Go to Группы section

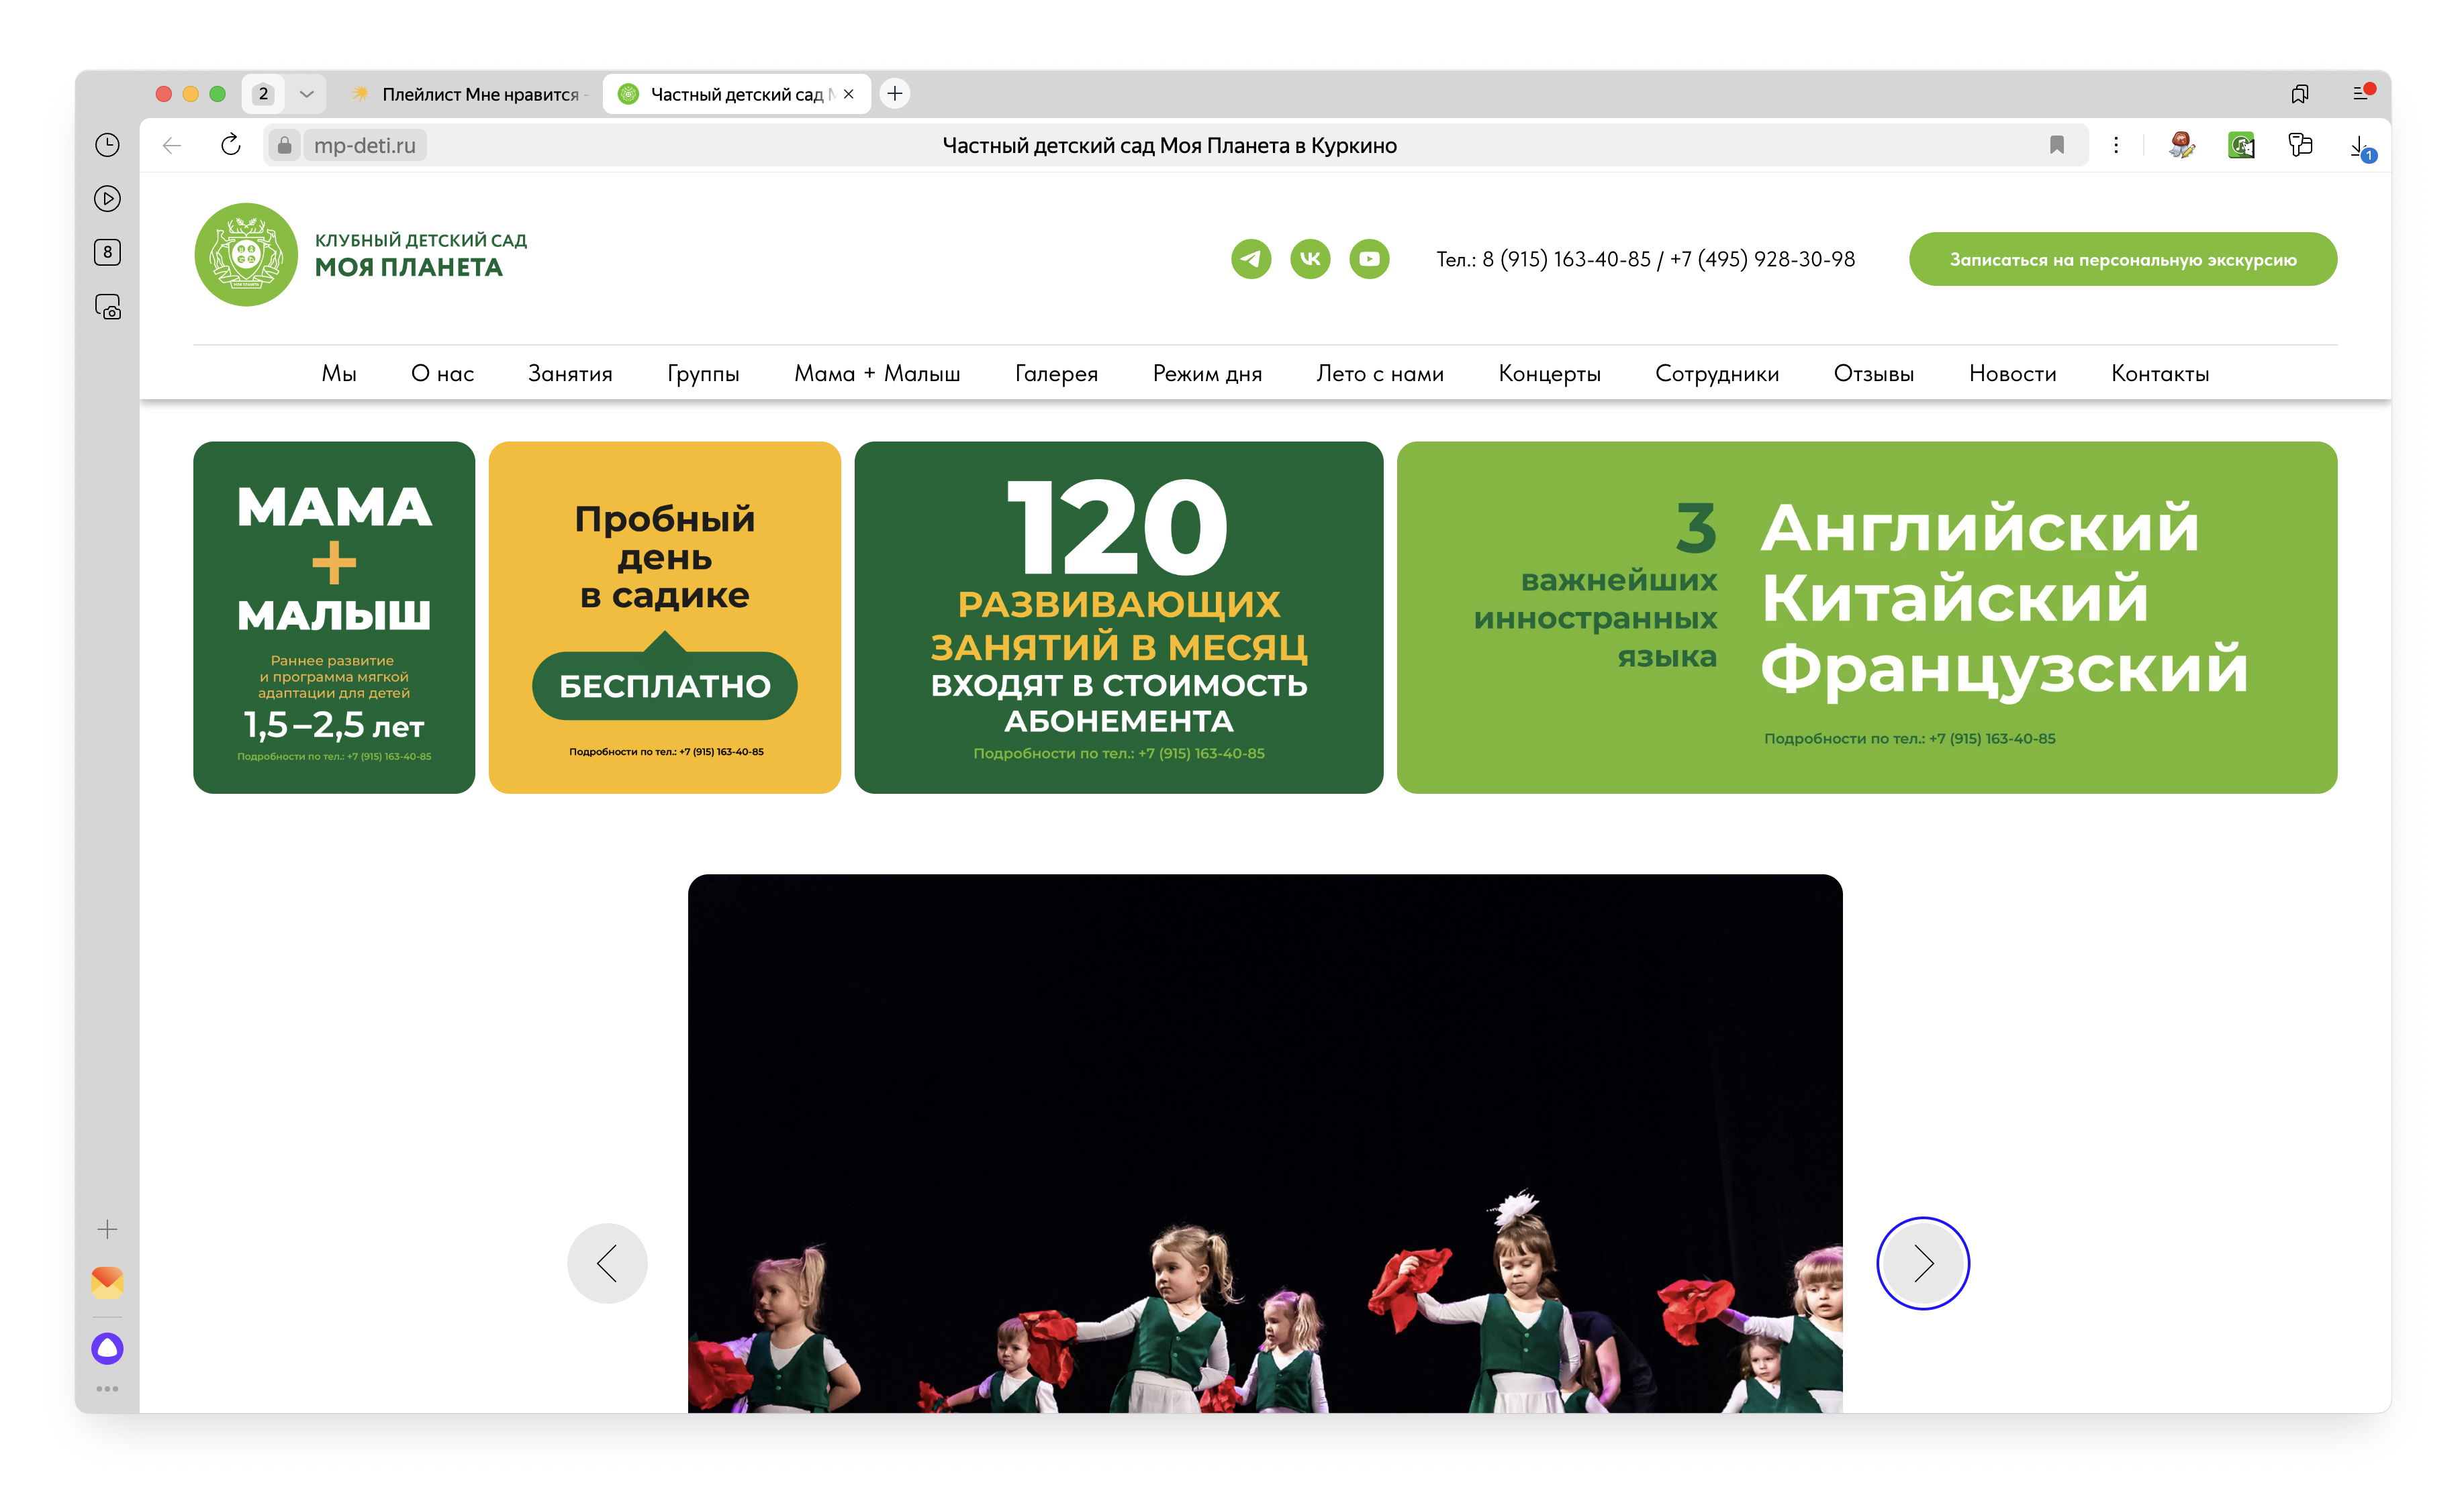click(703, 373)
